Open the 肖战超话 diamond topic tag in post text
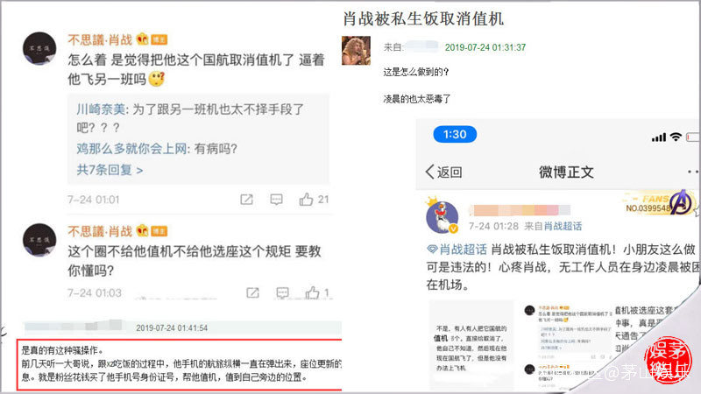The width and height of the screenshot is (701, 394). click(457, 250)
